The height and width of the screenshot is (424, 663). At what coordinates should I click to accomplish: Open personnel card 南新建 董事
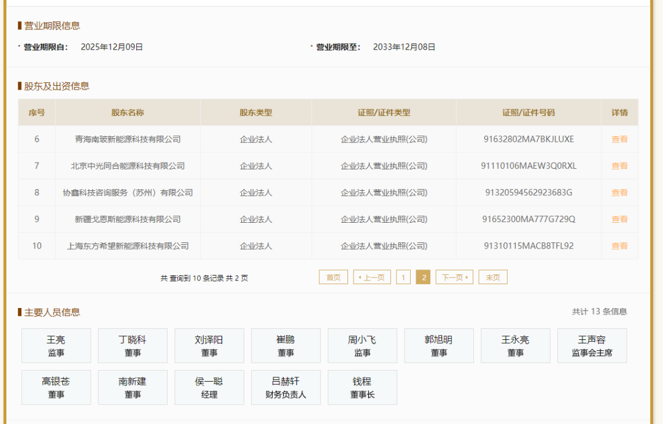point(133,387)
